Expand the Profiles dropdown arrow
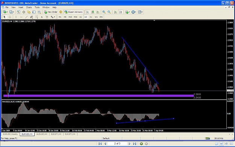Screen dimensions: 235x147 coord(14,12)
